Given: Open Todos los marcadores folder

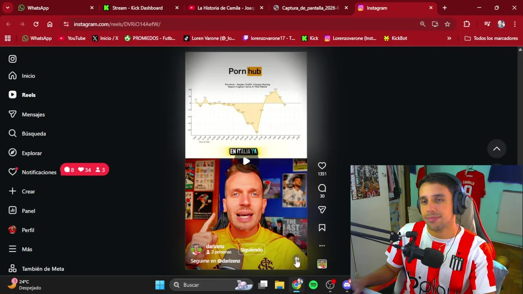Looking at the screenshot, I should point(491,38).
